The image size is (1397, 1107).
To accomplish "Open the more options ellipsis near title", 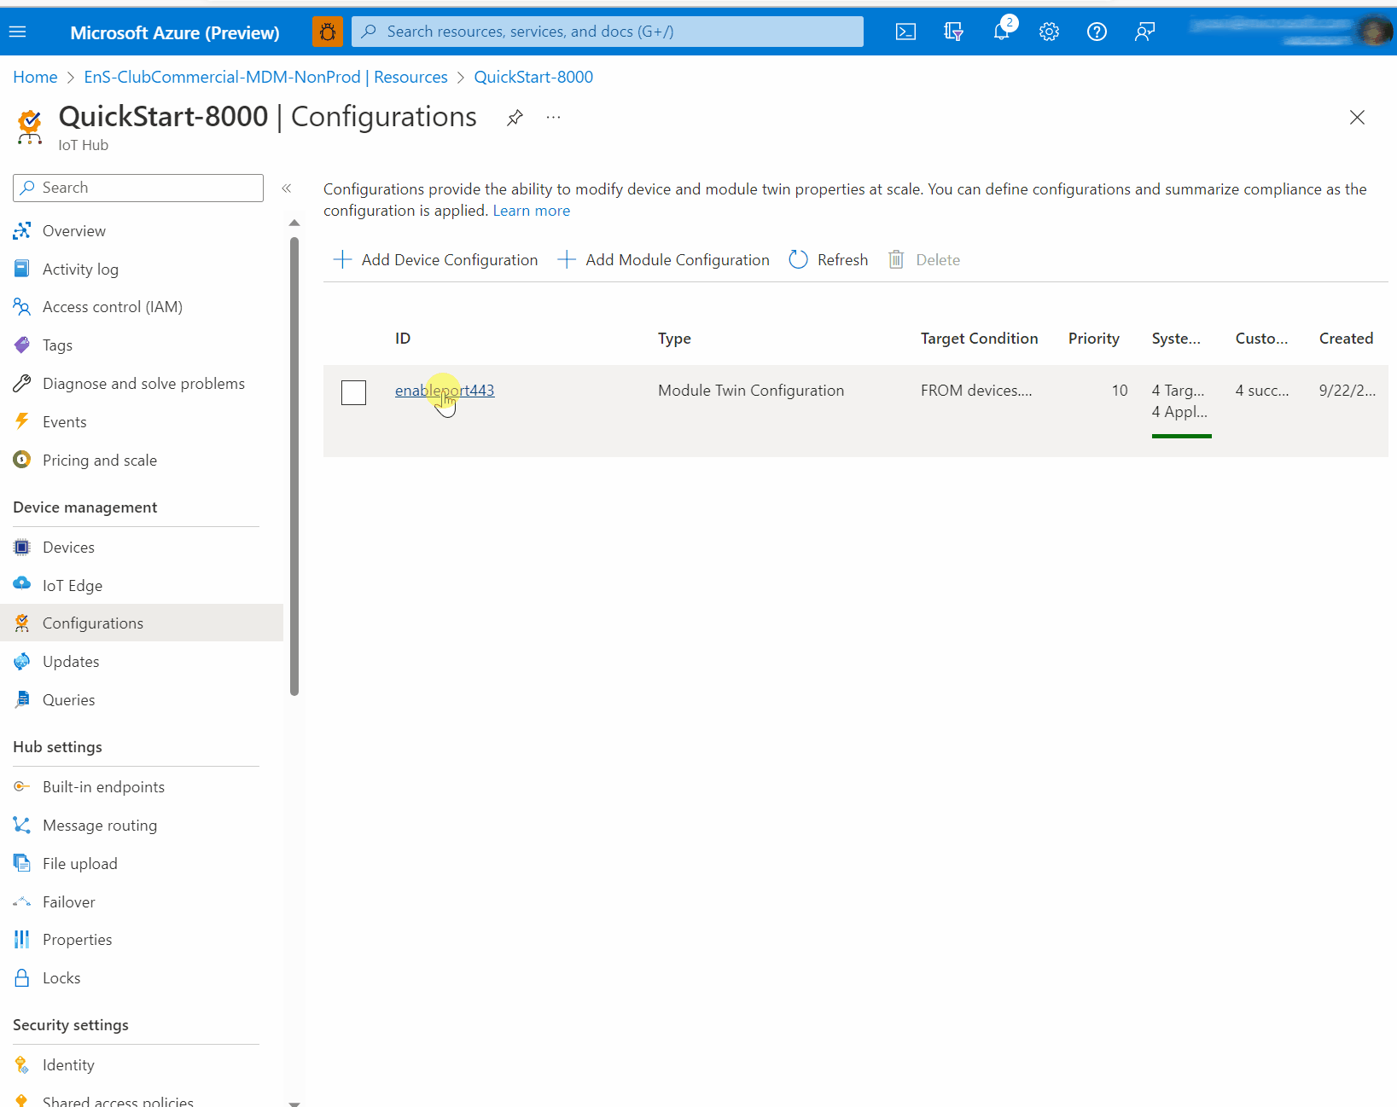I will 553,118.
